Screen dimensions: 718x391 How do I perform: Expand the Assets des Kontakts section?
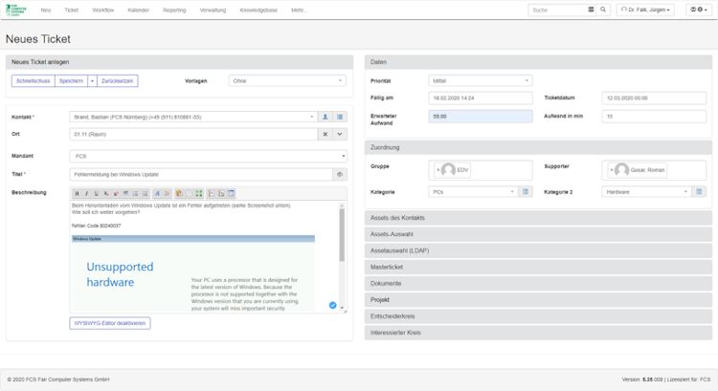[x=538, y=218]
